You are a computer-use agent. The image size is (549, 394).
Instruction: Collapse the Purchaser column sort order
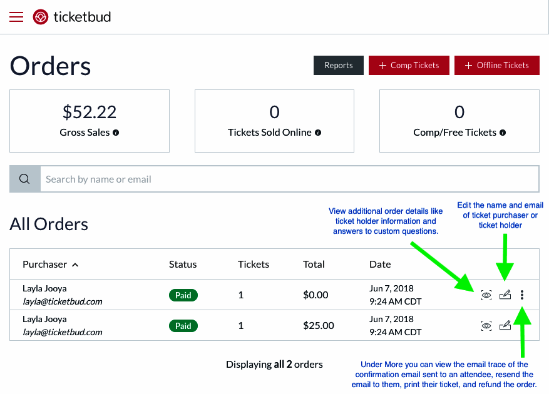click(x=74, y=265)
